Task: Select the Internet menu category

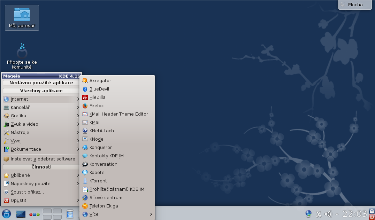Action: pyautogui.click(x=41, y=99)
